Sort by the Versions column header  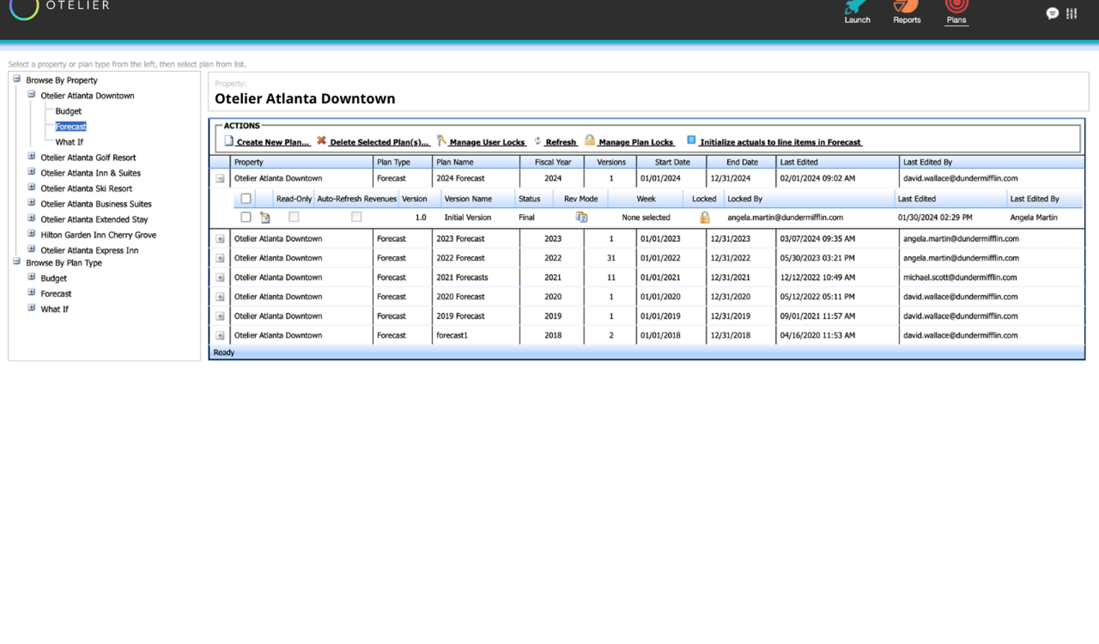pyautogui.click(x=611, y=162)
